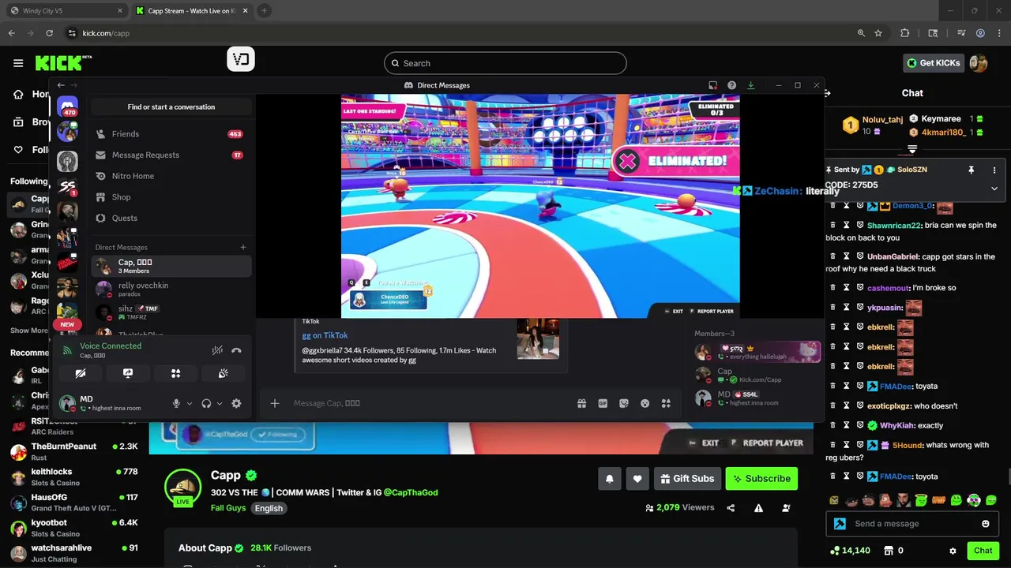The image size is (1011, 568).
Task: Expand microphone input options arrow
Action: (190, 404)
